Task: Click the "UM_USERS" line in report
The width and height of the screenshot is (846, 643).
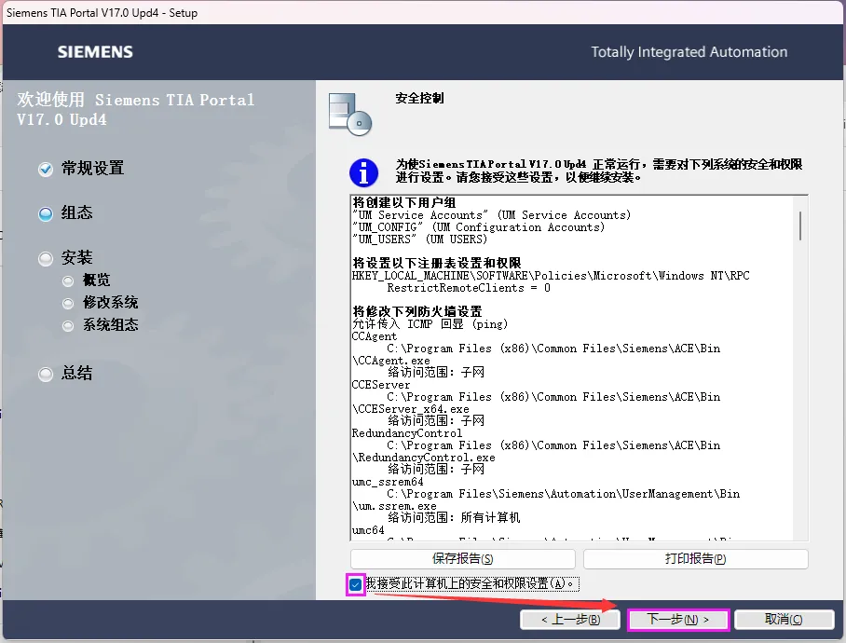Action: [x=420, y=239]
